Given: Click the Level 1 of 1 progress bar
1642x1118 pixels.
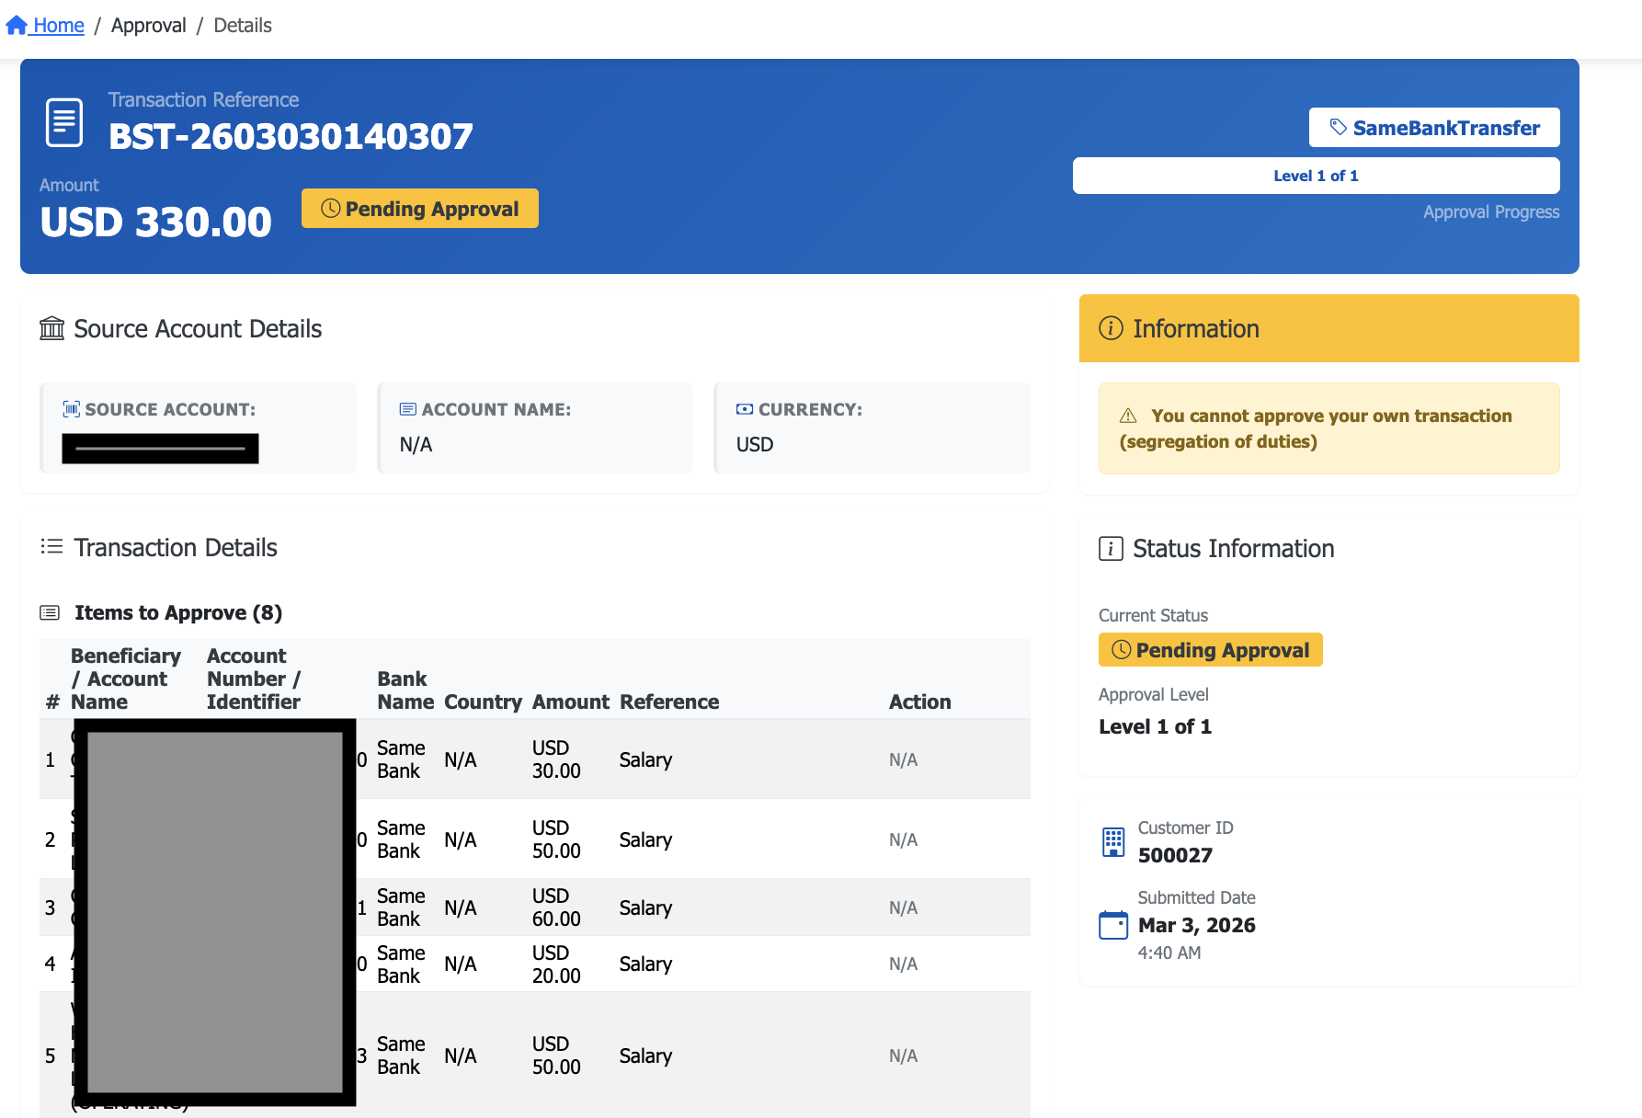Looking at the screenshot, I should 1315,176.
